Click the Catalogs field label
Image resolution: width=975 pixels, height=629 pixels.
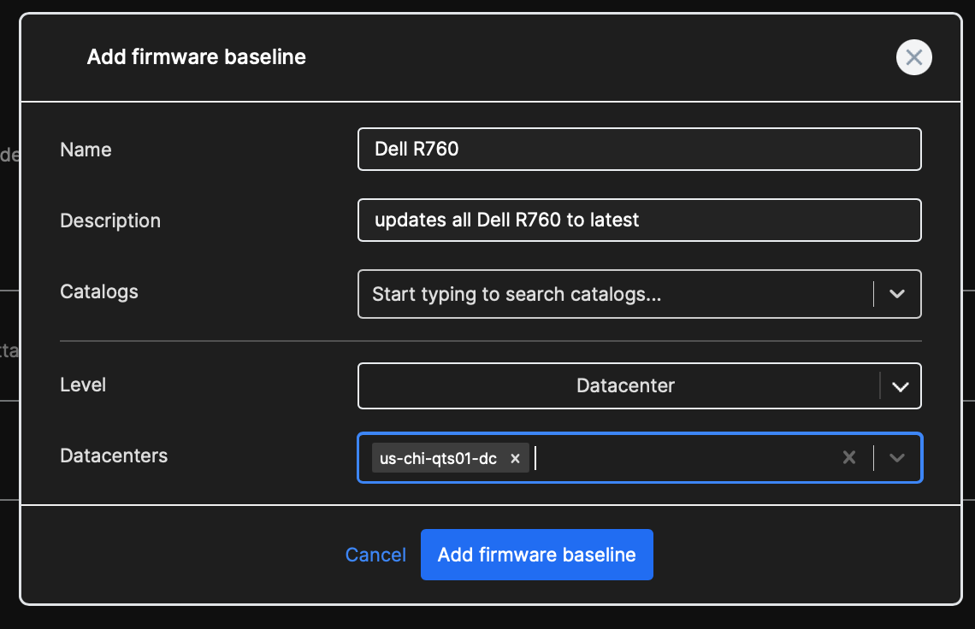[99, 292]
